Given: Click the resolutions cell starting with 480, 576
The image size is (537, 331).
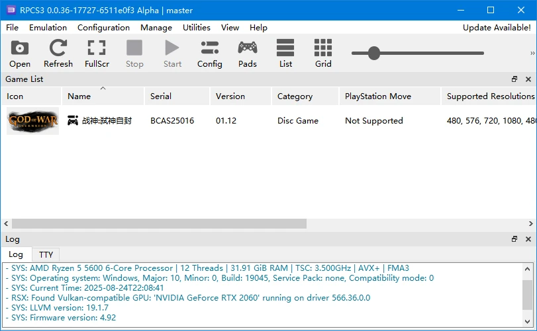Looking at the screenshot, I should [x=491, y=121].
